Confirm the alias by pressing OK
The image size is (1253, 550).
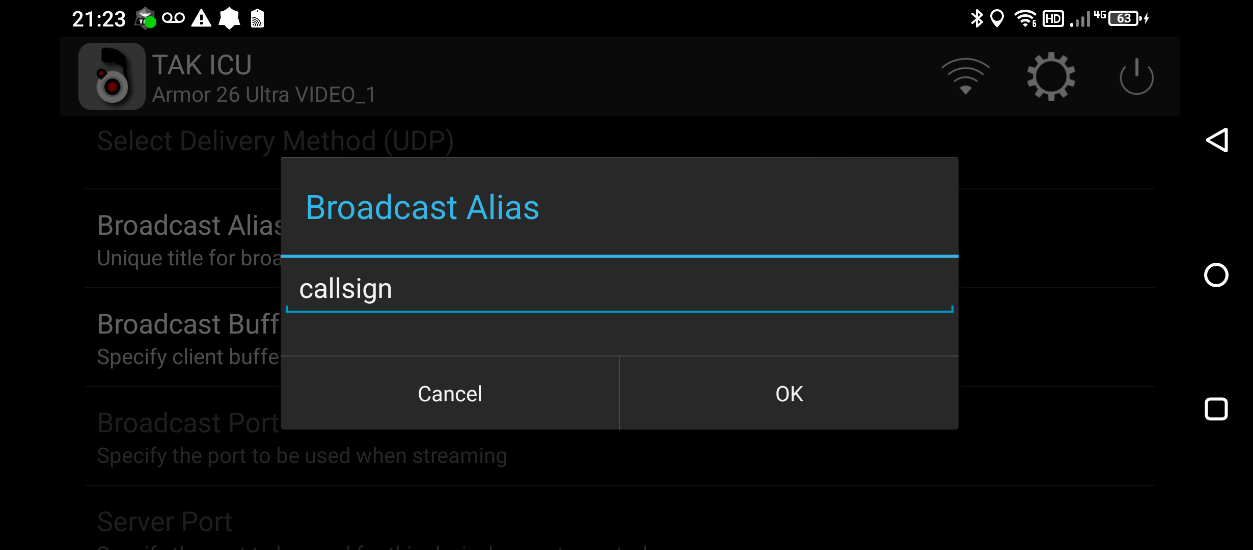pos(789,394)
